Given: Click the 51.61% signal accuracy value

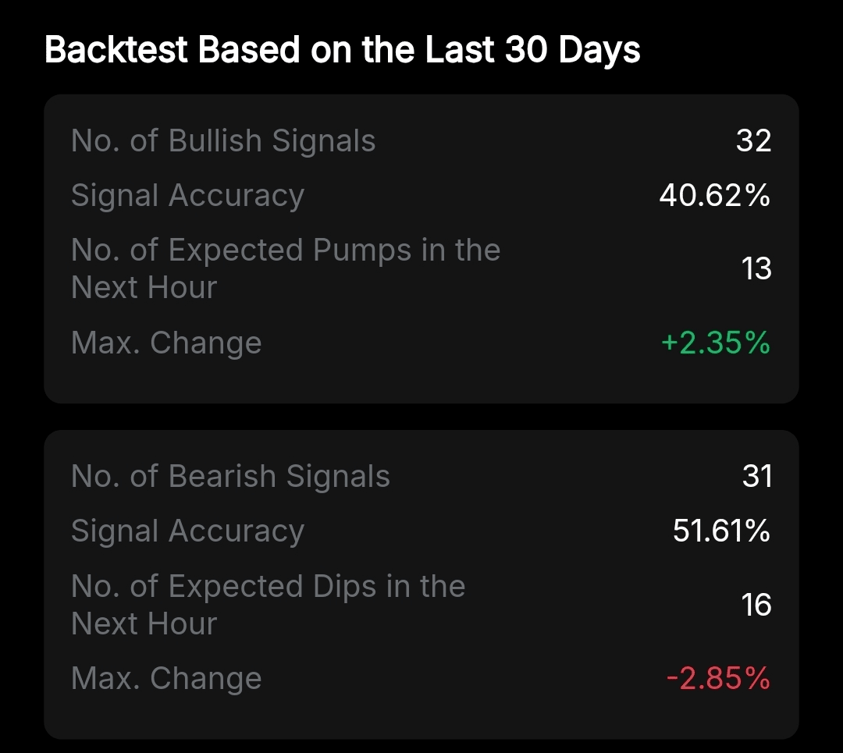Looking at the screenshot, I should 721,531.
